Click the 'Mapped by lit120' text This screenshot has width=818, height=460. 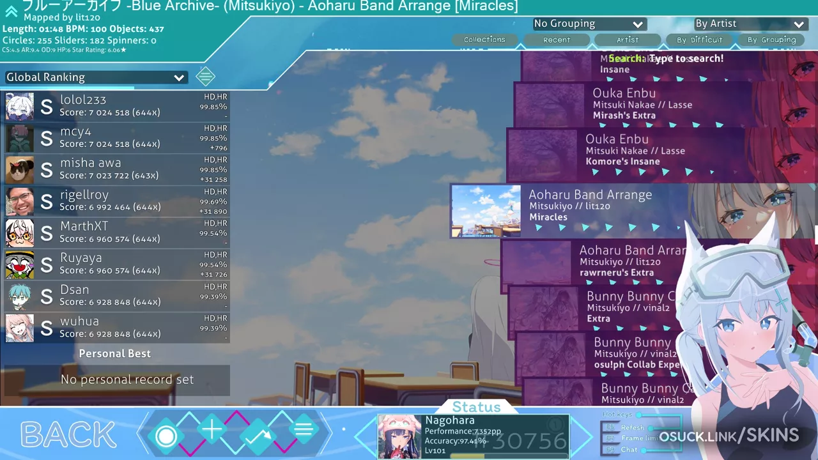pyautogui.click(x=61, y=18)
